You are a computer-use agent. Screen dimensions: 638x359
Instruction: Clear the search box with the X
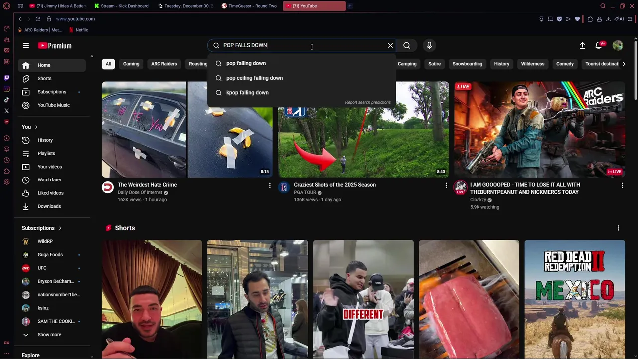(390, 45)
